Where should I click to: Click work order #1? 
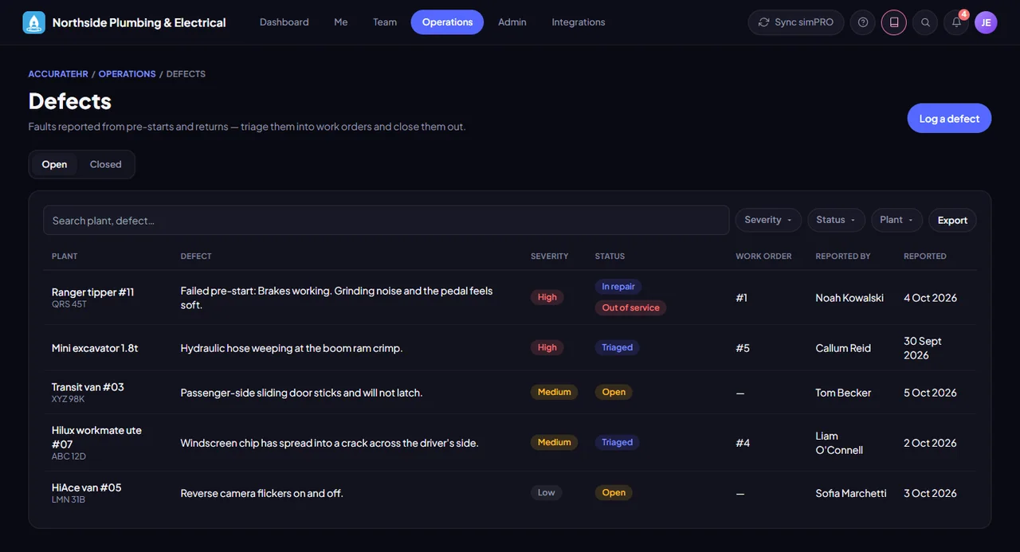click(742, 298)
